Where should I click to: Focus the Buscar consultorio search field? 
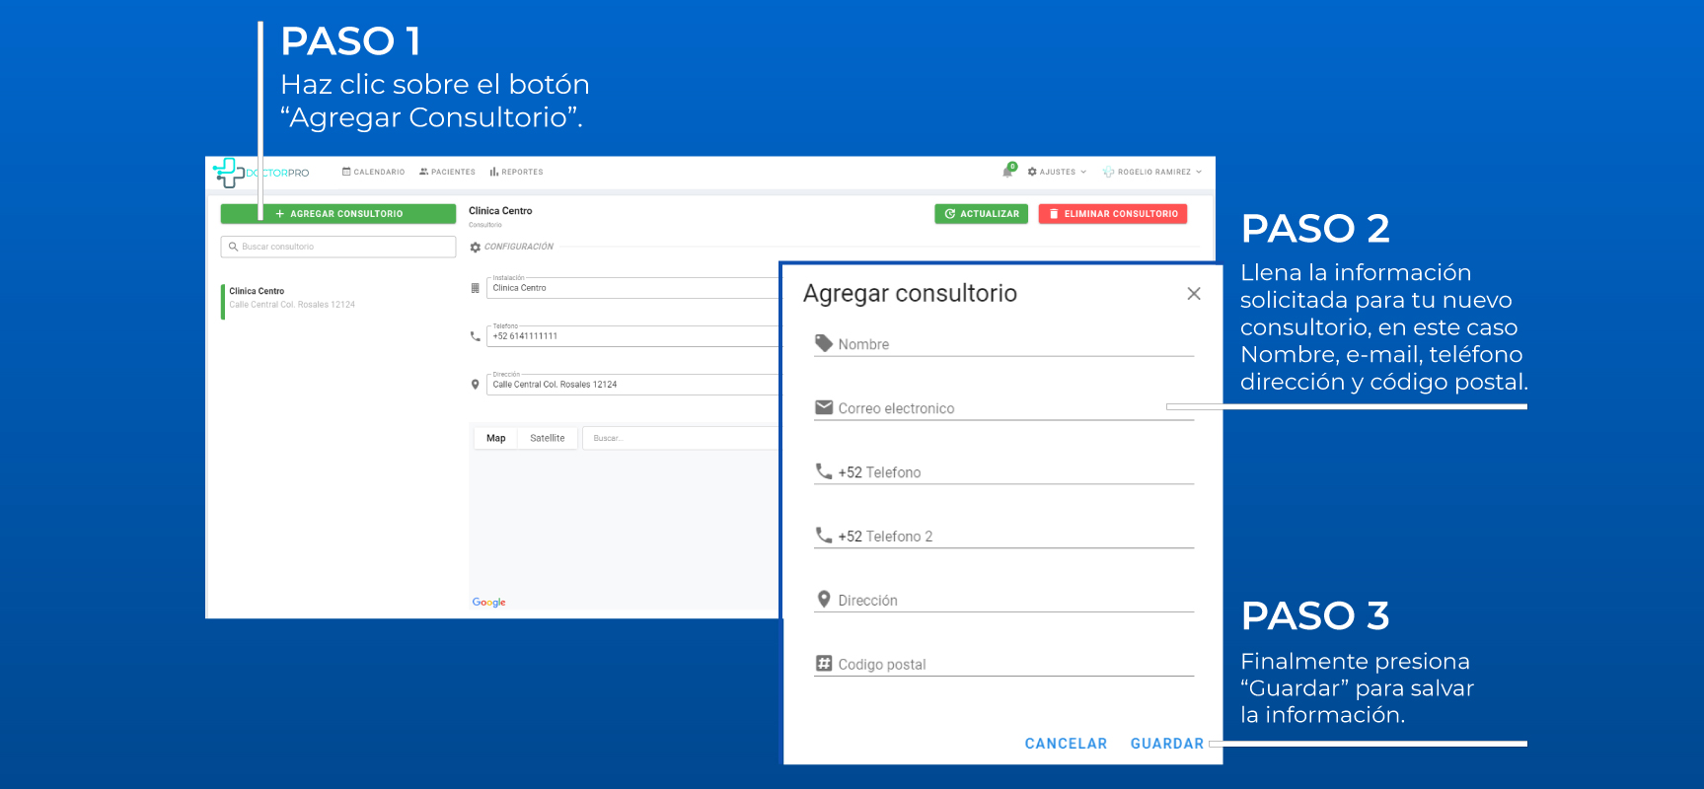338,247
